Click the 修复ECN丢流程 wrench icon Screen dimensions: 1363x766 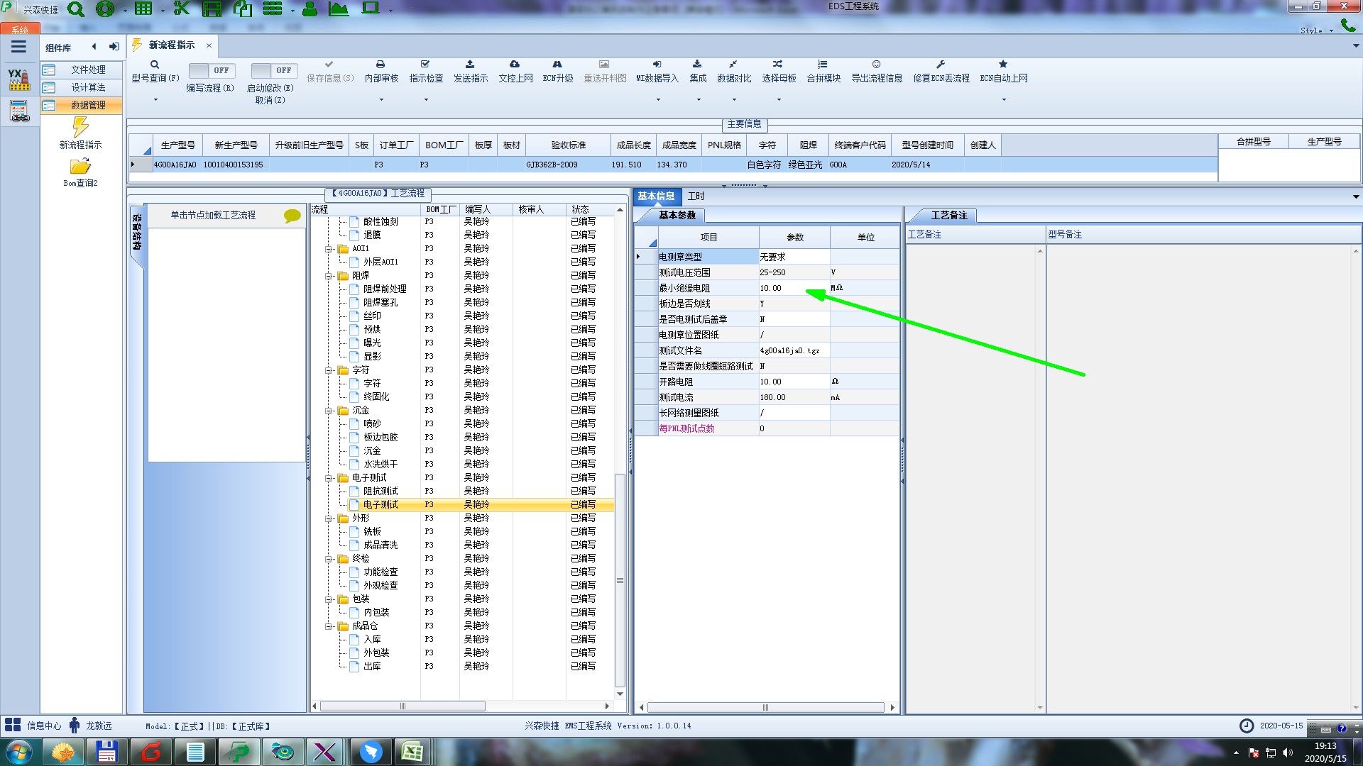[941, 65]
